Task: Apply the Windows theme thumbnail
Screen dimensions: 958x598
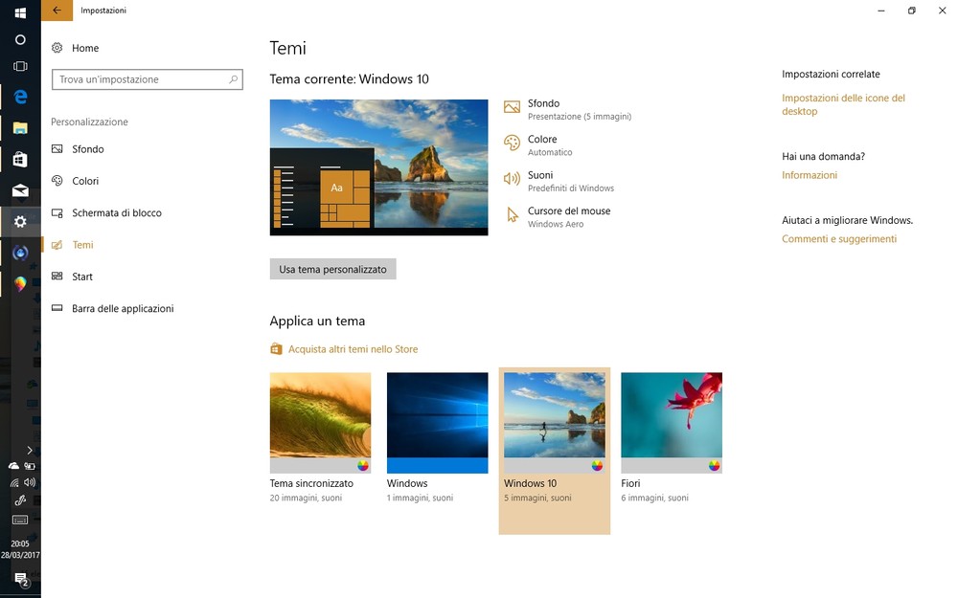Action: (x=438, y=423)
